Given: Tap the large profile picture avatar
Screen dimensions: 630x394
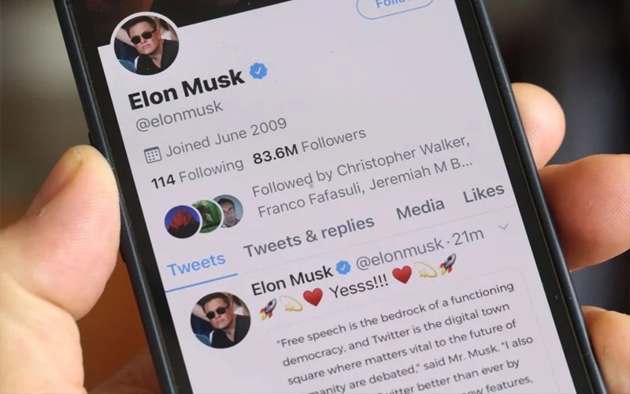Looking at the screenshot, I should tap(146, 44).
